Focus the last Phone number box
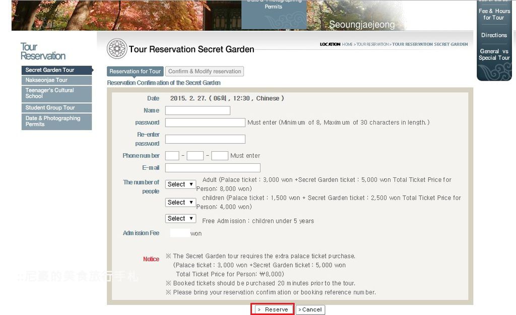This screenshot has width=516, height=315. (x=220, y=156)
